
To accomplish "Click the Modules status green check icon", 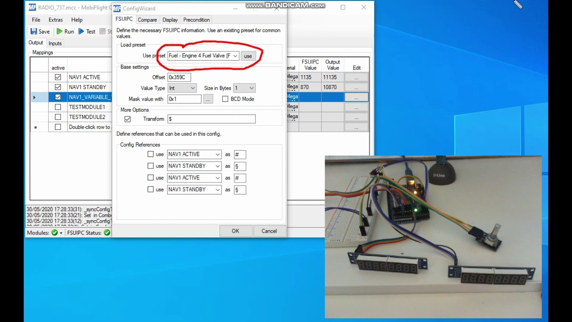I will coord(55,233).
